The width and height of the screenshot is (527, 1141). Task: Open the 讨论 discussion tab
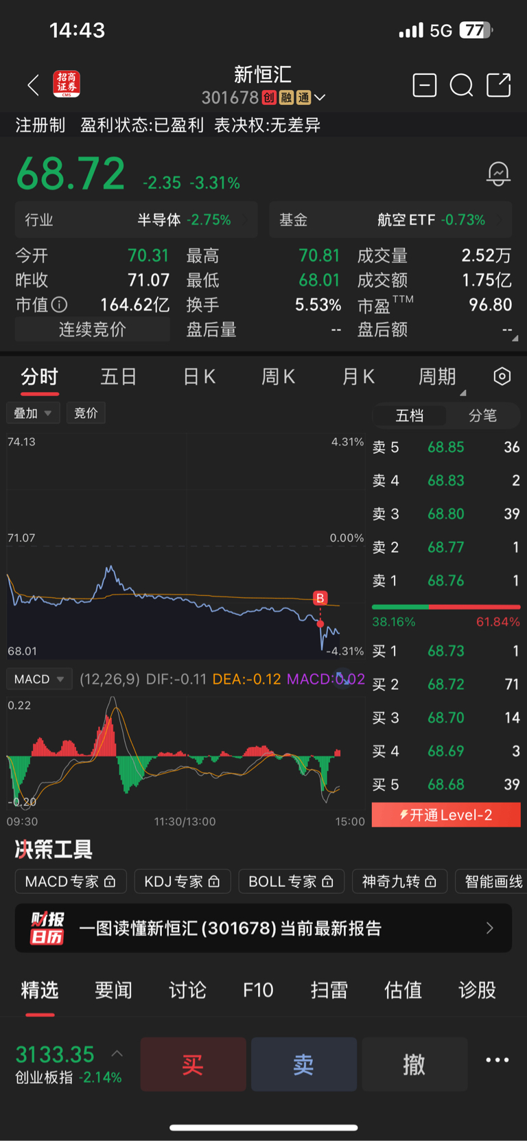pyautogui.click(x=187, y=990)
